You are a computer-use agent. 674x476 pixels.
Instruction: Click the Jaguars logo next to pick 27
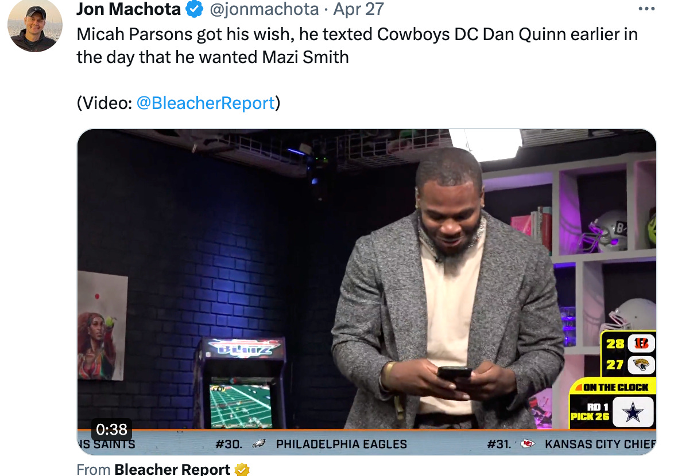pos(641,365)
